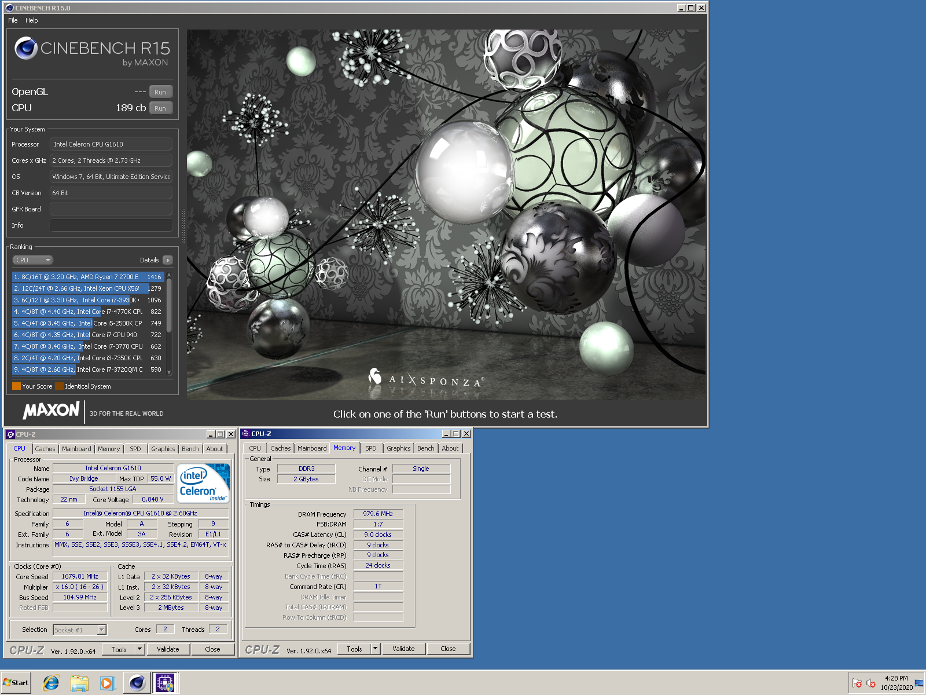Open Bench tab in right CPU-Z window
Image resolution: width=926 pixels, height=695 pixels.
point(426,448)
